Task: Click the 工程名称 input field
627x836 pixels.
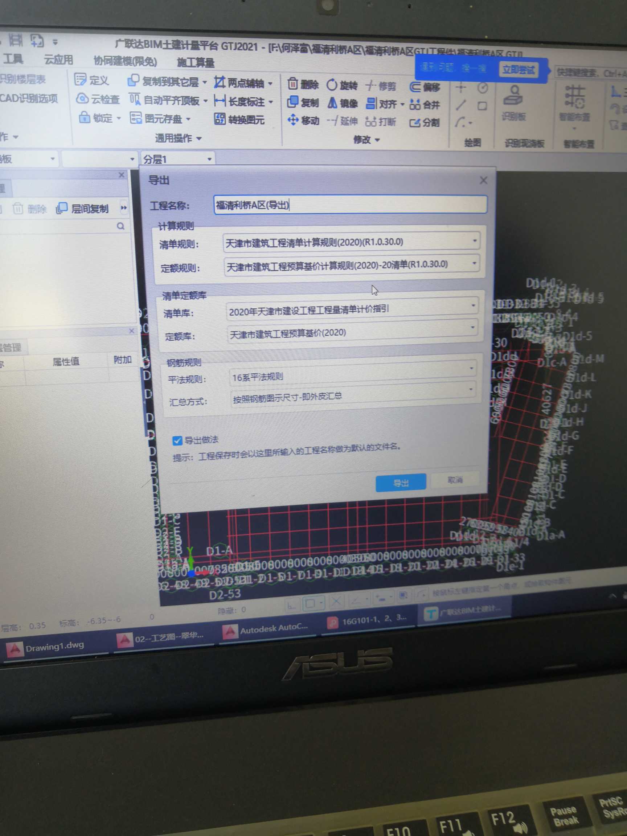Action: pyautogui.click(x=351, y=205)
